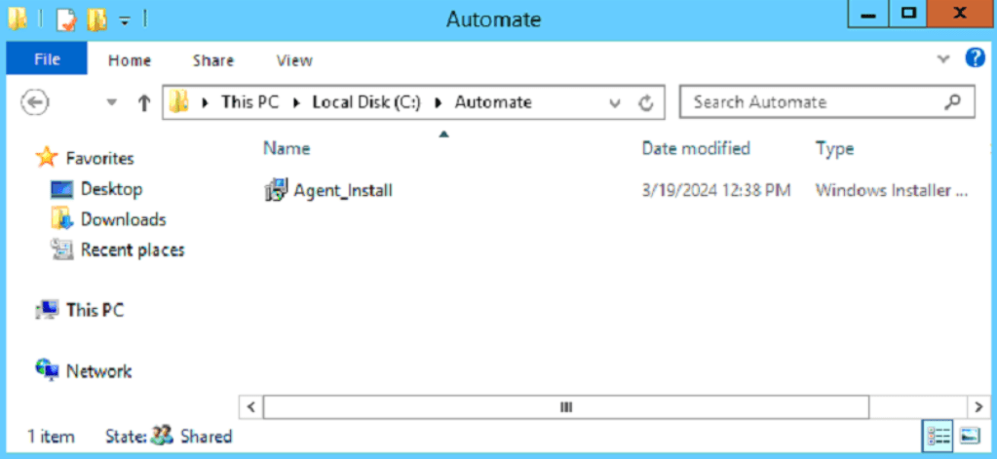This screenshot has width=997, height=459.
Task: Open Customize Quick Access Toolbar dropdown
Action: (x=125, y=19)
